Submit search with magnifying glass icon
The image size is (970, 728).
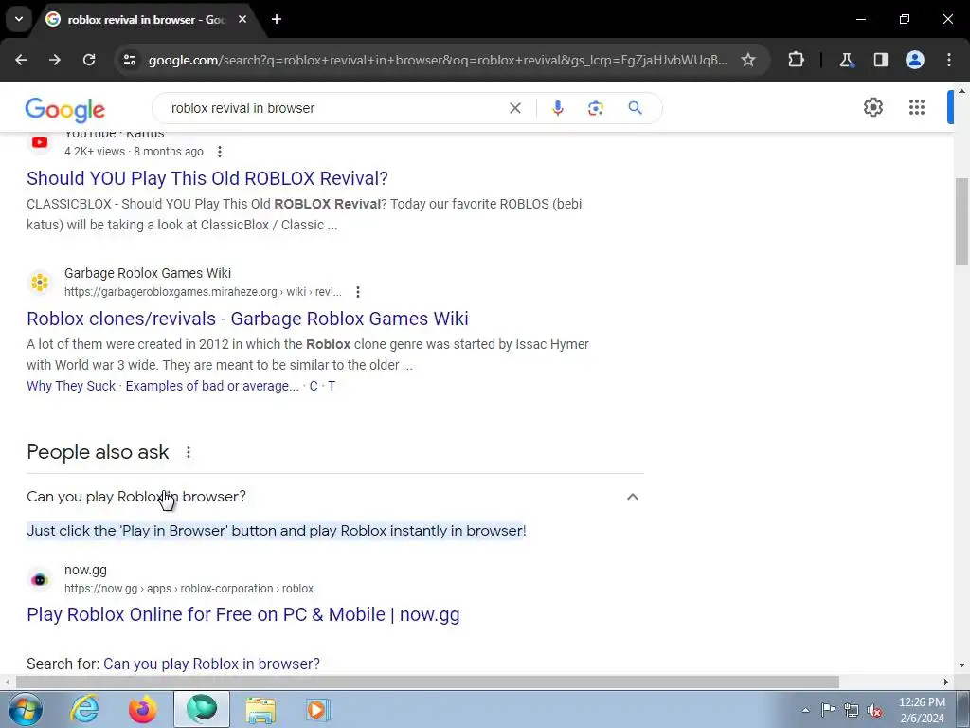635,108
